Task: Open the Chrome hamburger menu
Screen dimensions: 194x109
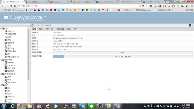Action: pyautogui.click(x=192, y=6)
